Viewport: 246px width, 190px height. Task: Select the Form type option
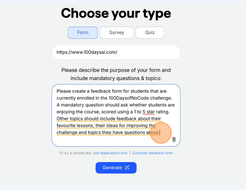pos(83,32)
